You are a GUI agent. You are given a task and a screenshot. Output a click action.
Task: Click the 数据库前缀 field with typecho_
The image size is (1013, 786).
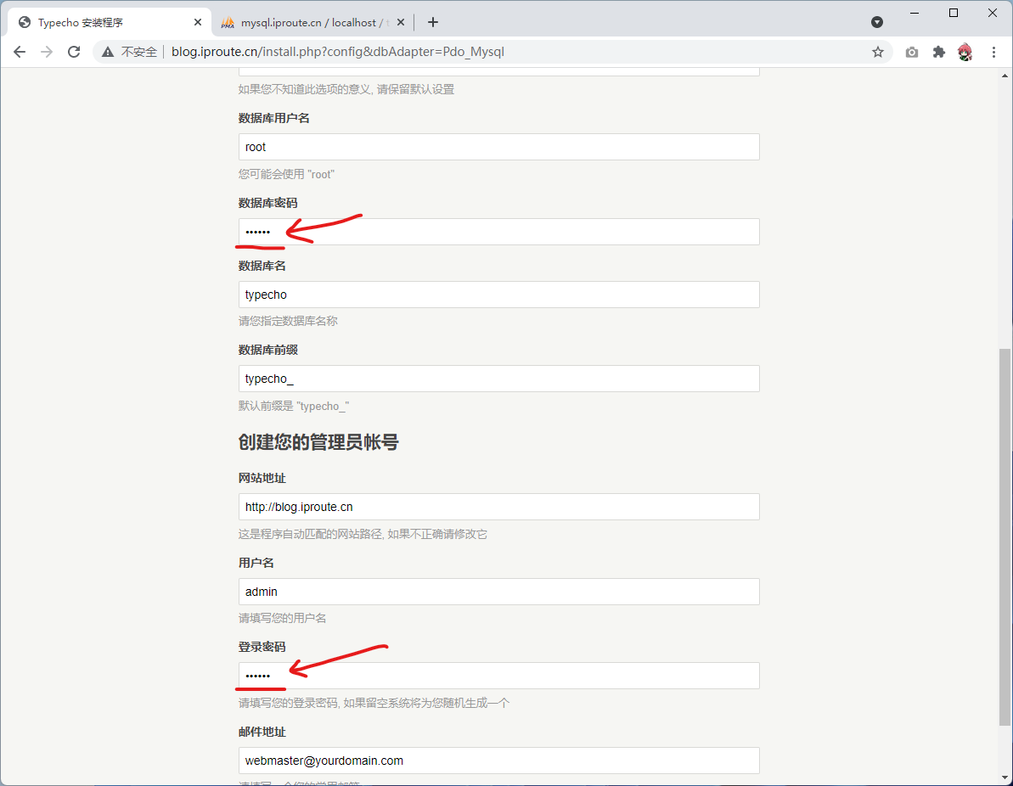[498, 379]
